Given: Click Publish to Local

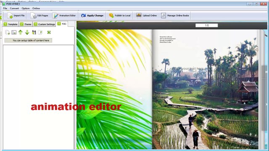Looking at the screenshot, I should click(x=119, y=16).
